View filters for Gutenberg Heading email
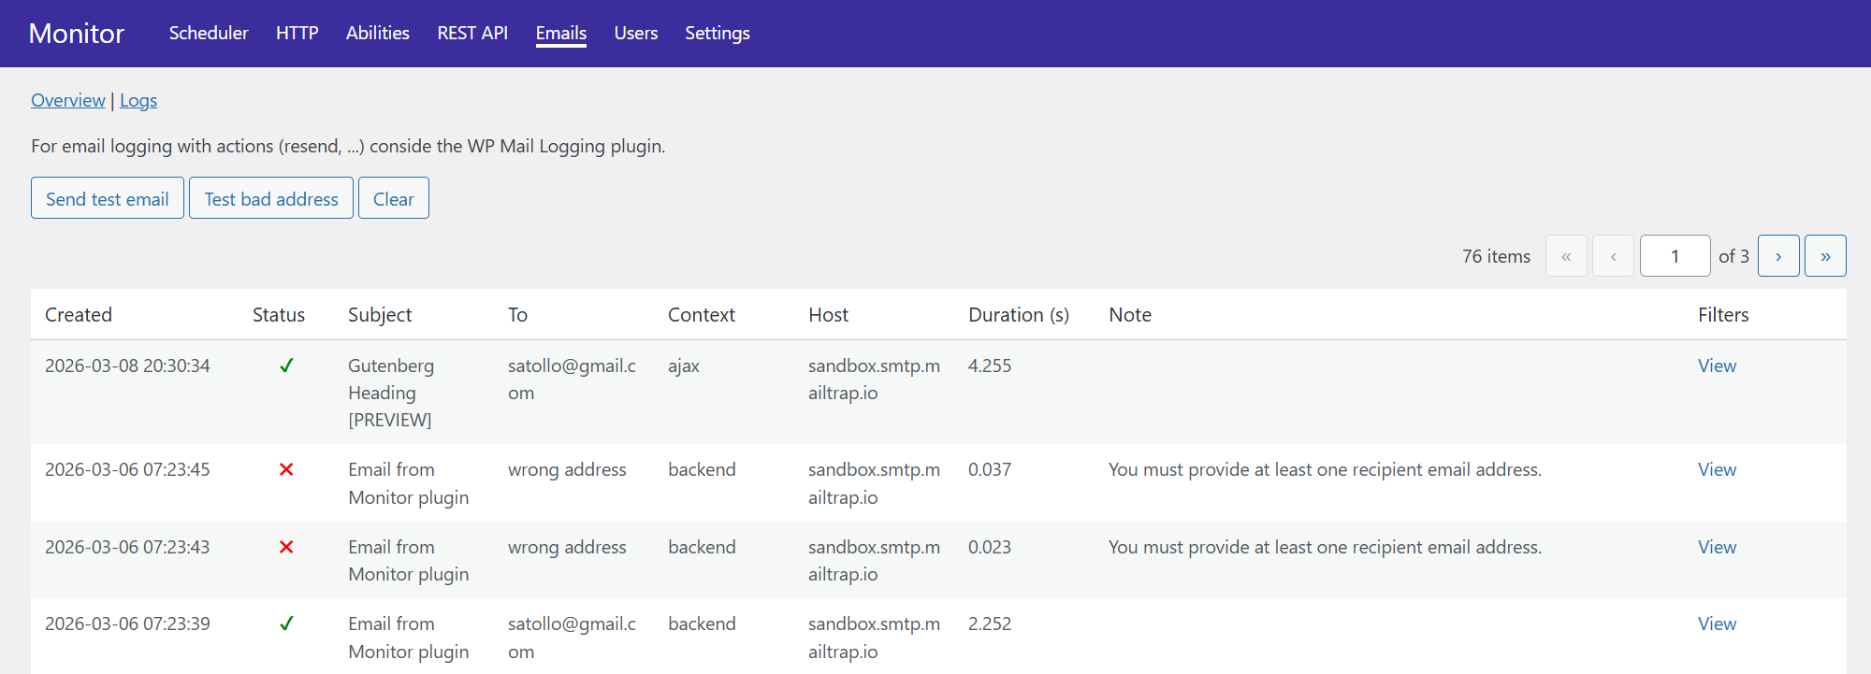 [x=1717, y=366]
